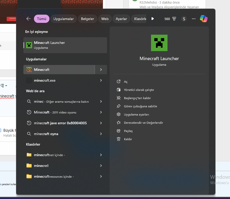Click large creeper icon in details pane
The height and width of the screenshot is (199, 230).
click(x=159, y=43)
